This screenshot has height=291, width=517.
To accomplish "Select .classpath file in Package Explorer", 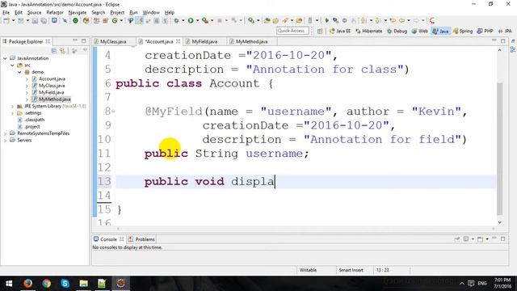I will 34,120.
